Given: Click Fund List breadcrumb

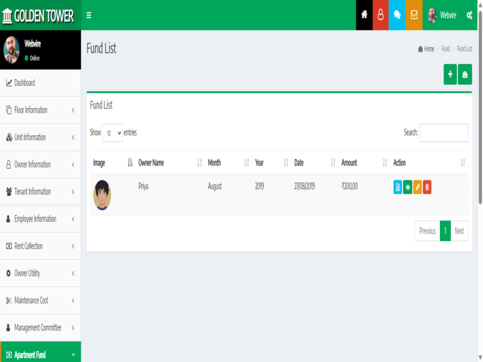Looking at the screenshot, I should [465, 49].
